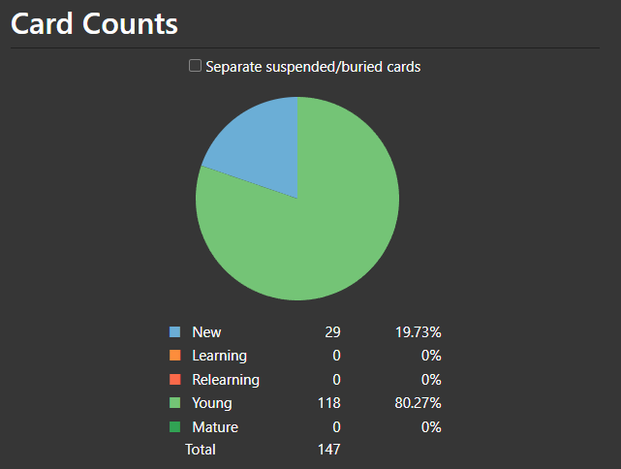Select the Relearning label in legend
Image resolution: width=621 pixels, height=469 pixels.
[226, 380]
